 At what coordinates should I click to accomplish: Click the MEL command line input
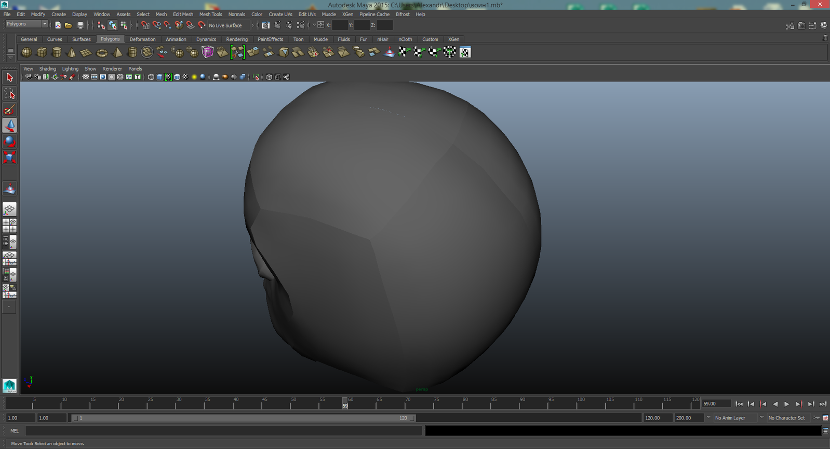(224, 431)
